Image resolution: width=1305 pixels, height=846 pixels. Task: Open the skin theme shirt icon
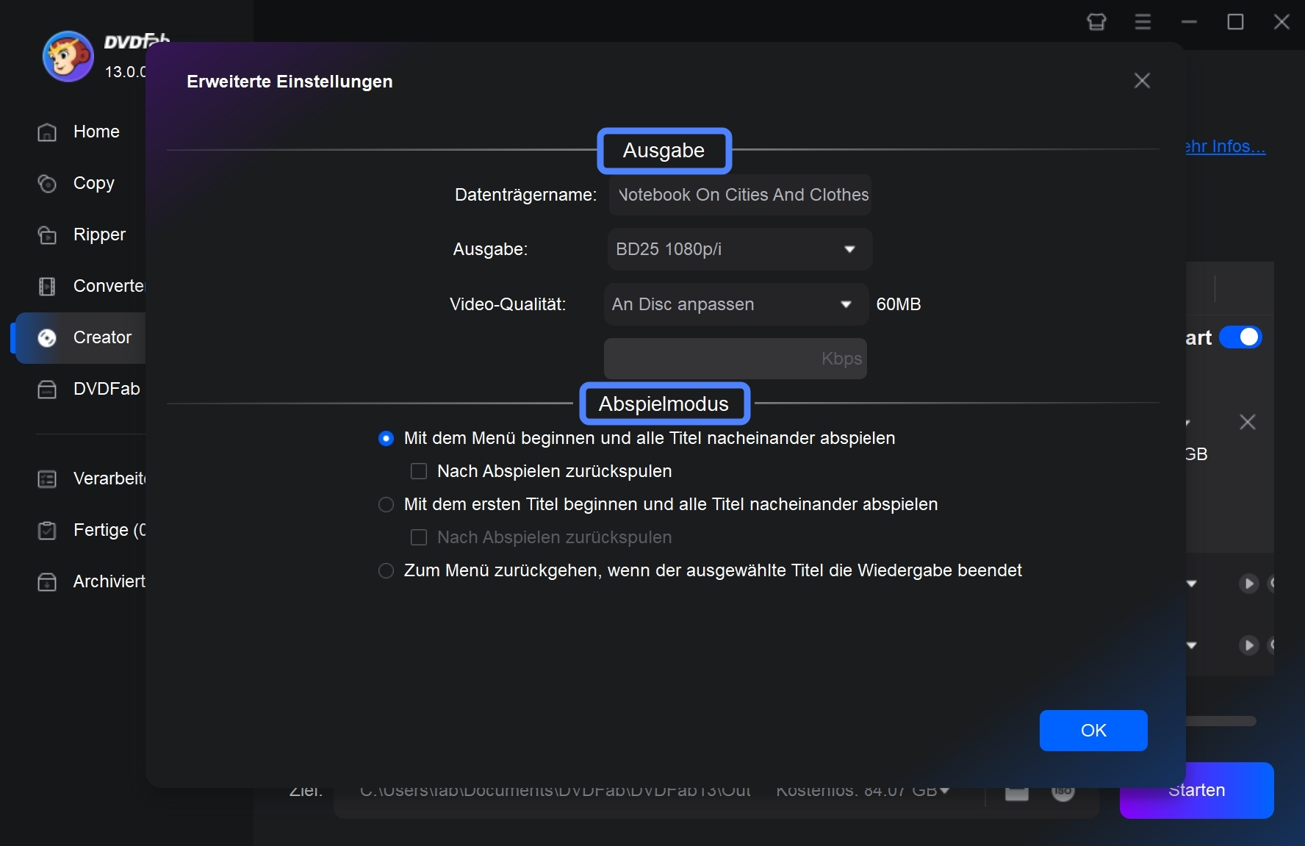click(x=1096, y=22)
